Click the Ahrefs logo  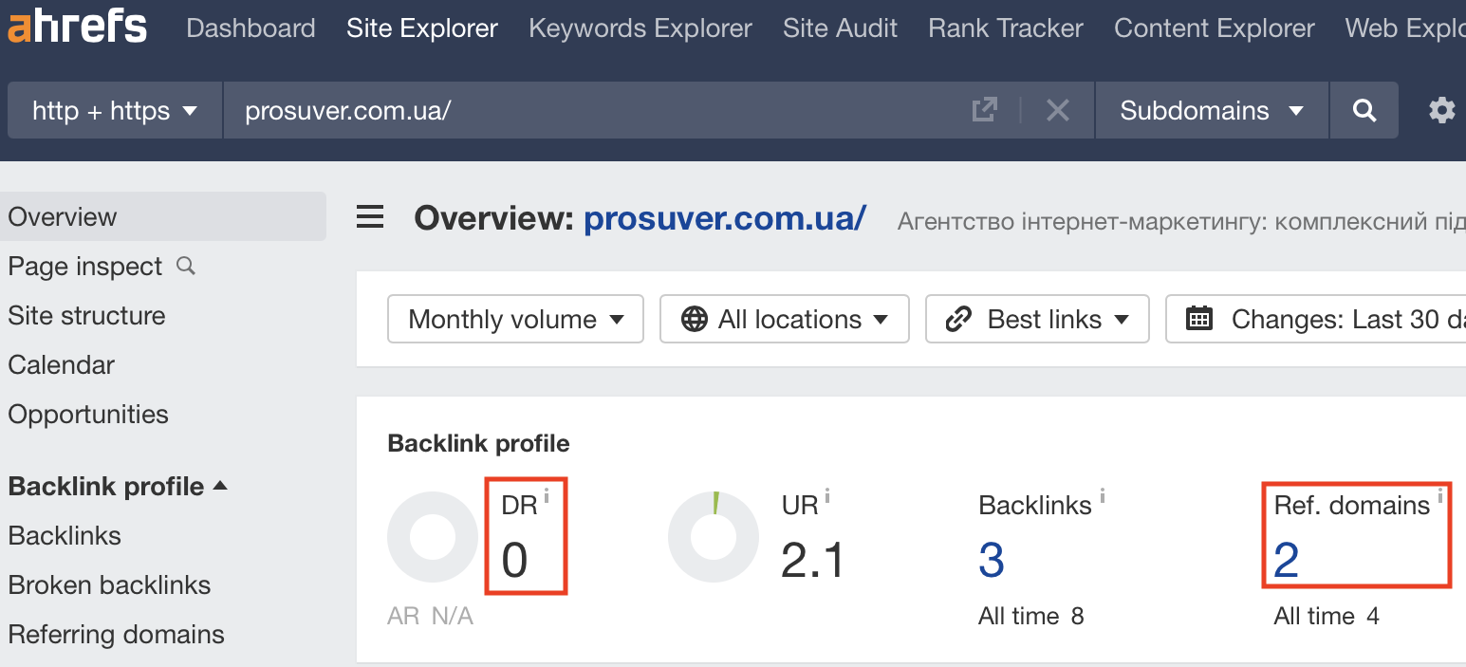(x=78, y=28)
